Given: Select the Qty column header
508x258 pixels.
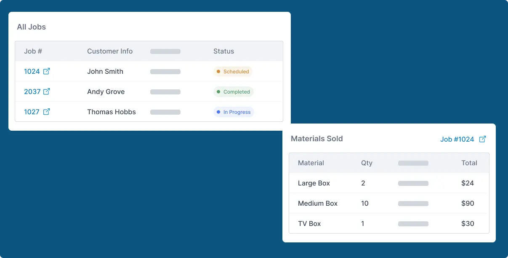Looking at the screenshot, I should click(367, 163).
